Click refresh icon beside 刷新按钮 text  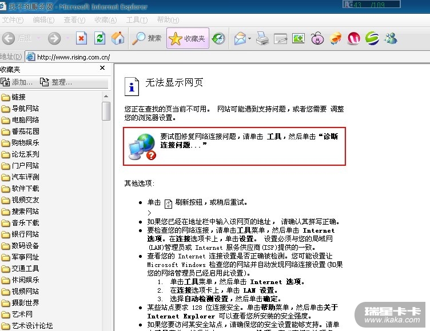(x=168, y=204)
